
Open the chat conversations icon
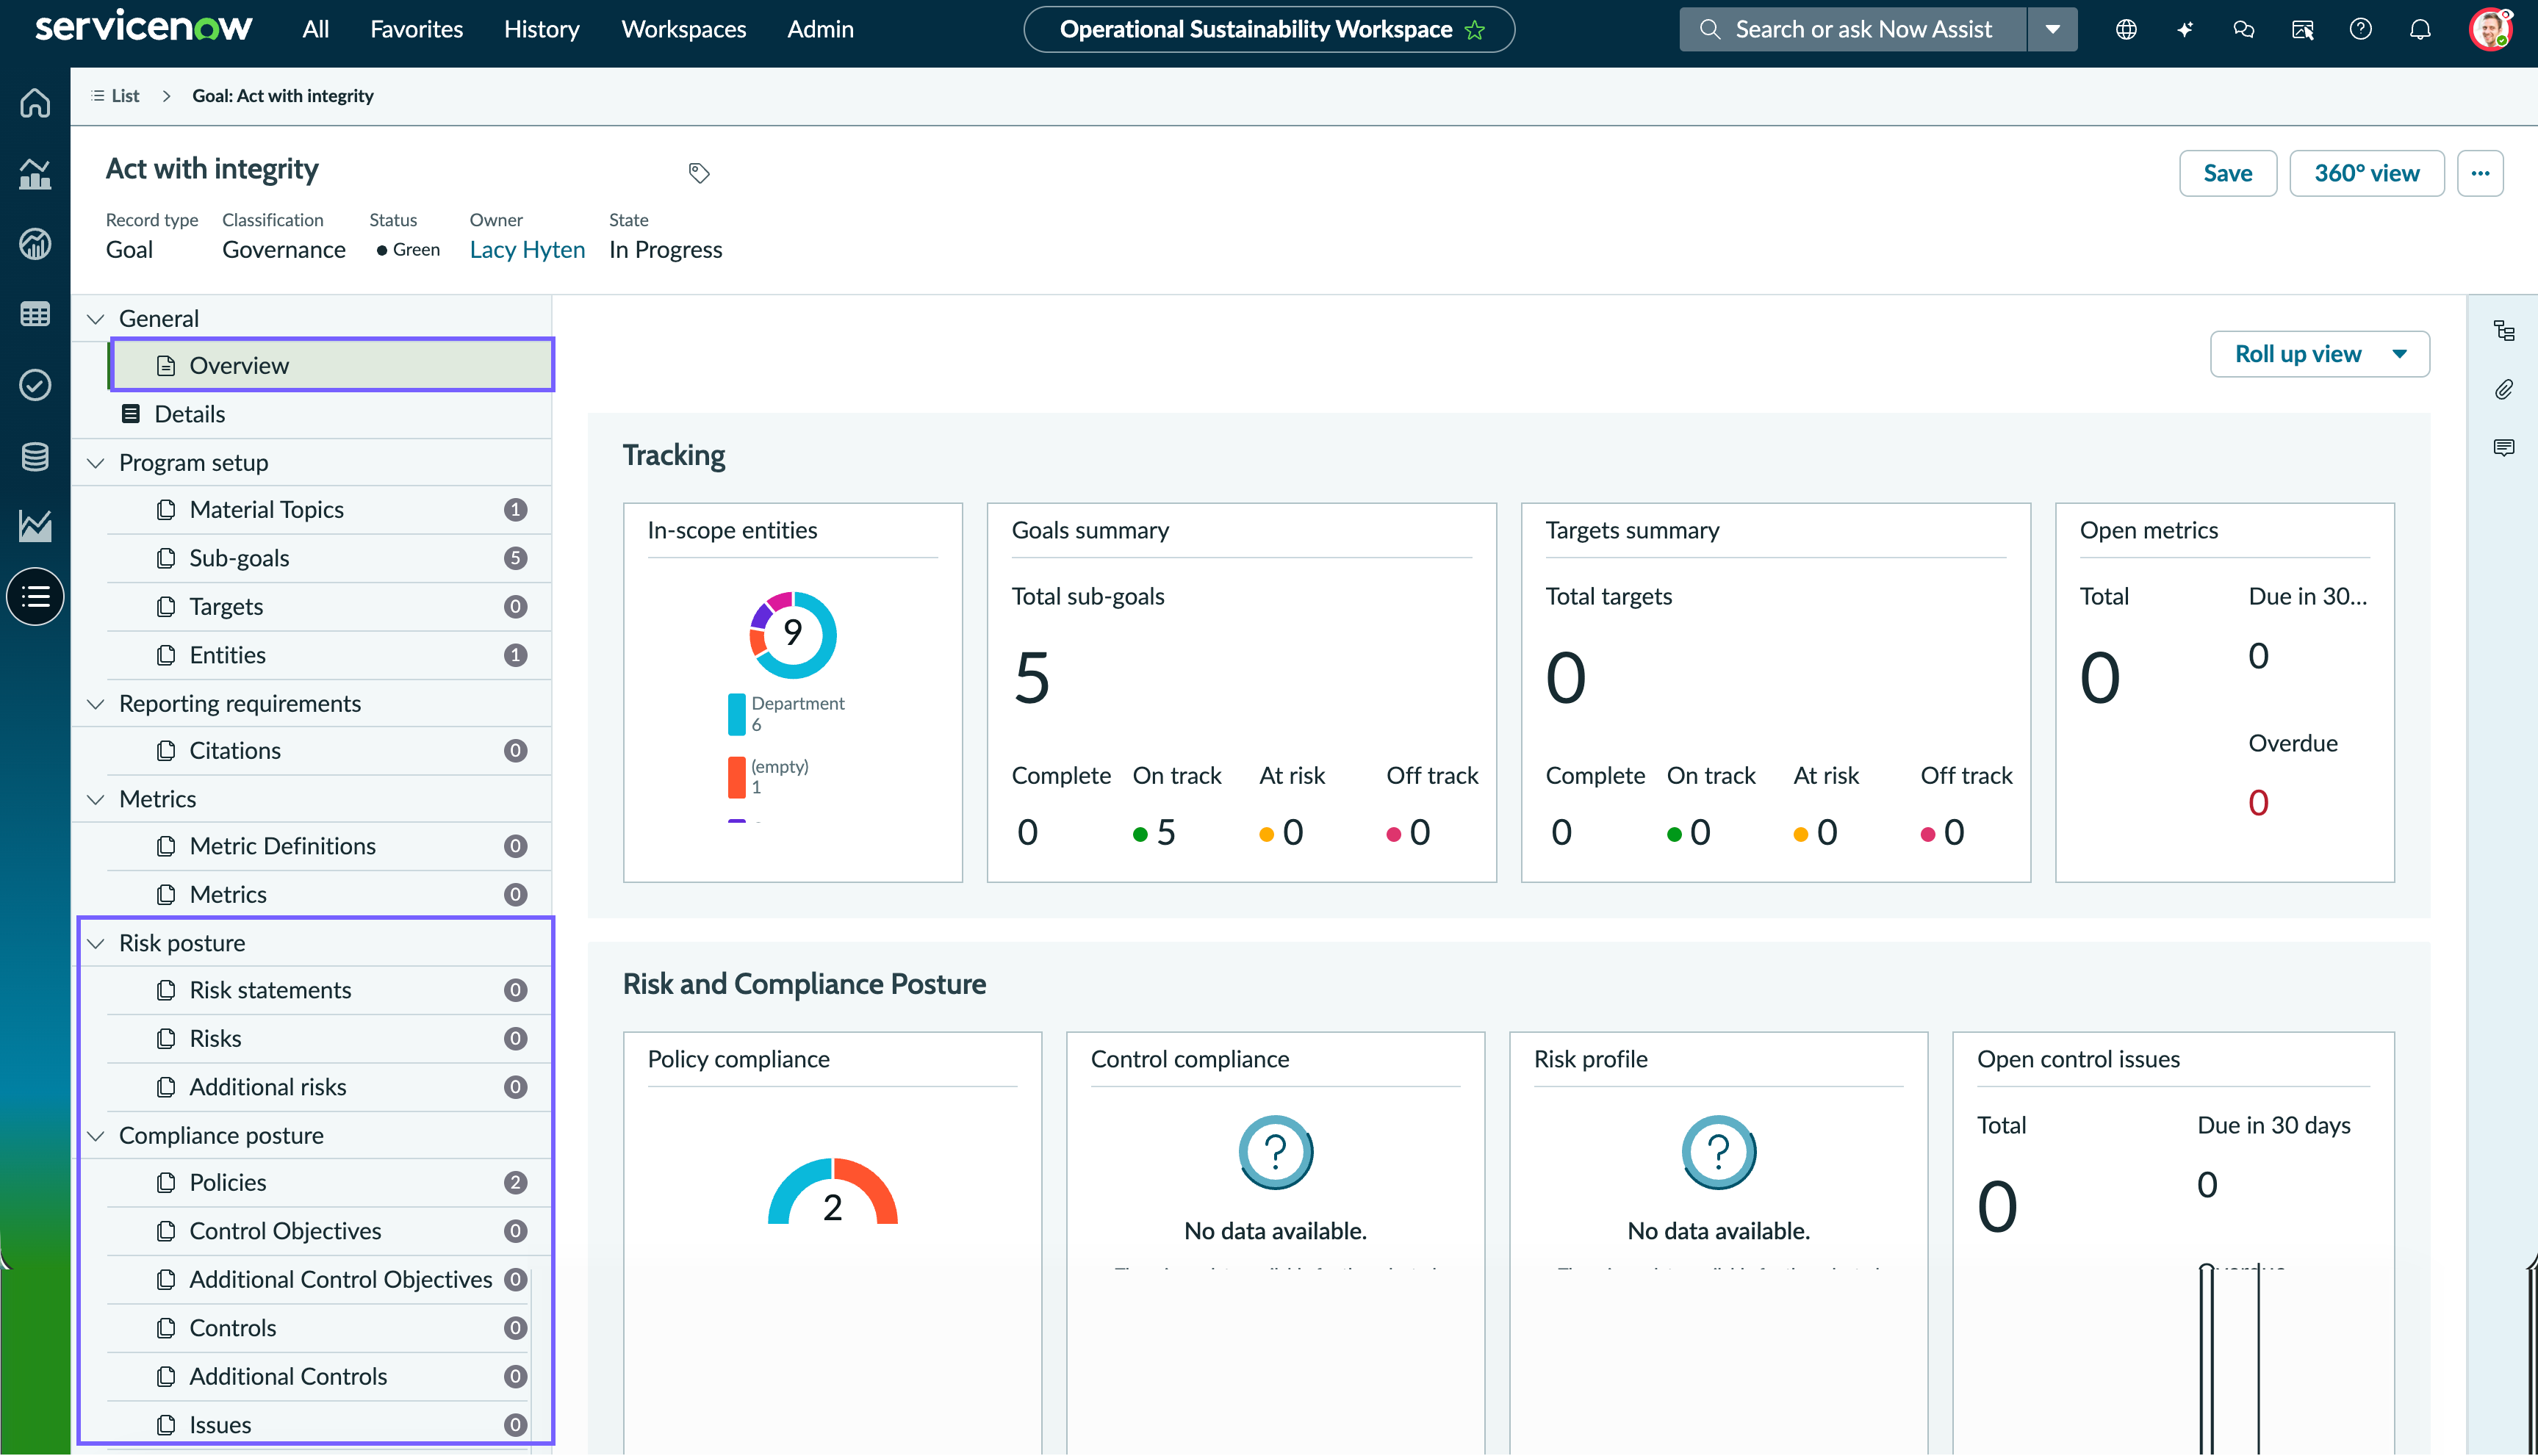(2244, 29)
